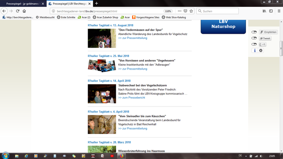Open the media player taskbar icon

(36, 156)
